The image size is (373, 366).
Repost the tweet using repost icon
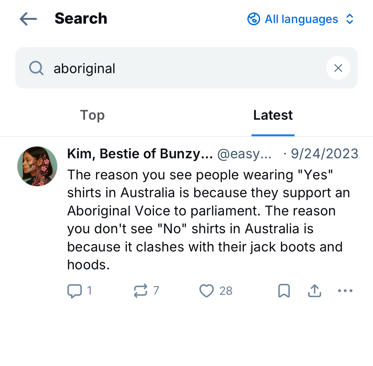141,291
